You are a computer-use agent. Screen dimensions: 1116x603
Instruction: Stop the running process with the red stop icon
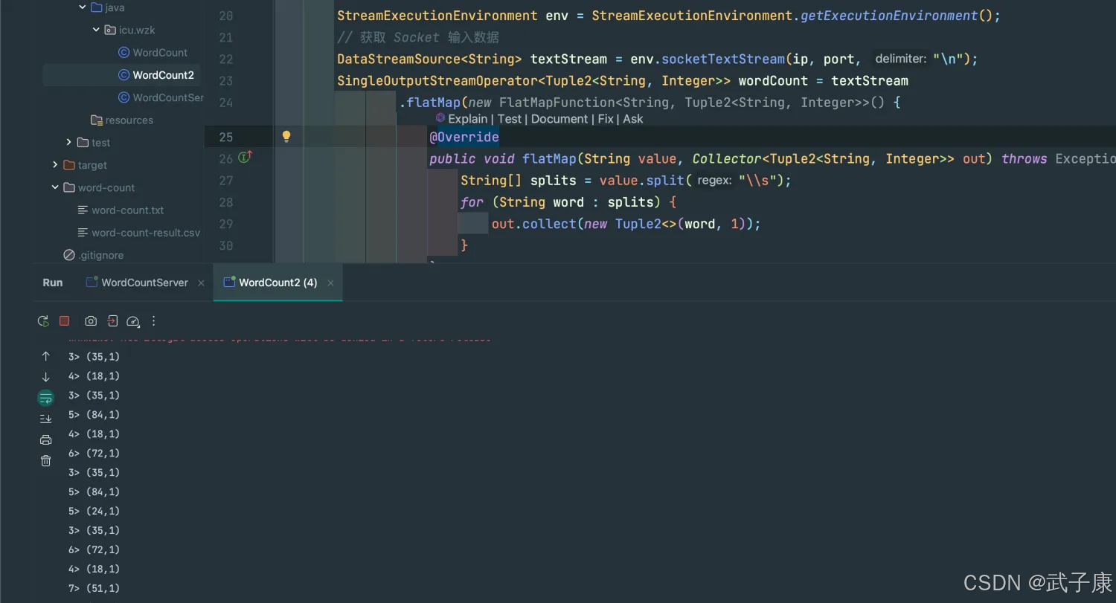tap(65, 321)
